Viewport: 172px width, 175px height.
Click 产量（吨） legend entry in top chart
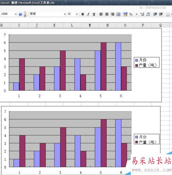click(148, 65)
